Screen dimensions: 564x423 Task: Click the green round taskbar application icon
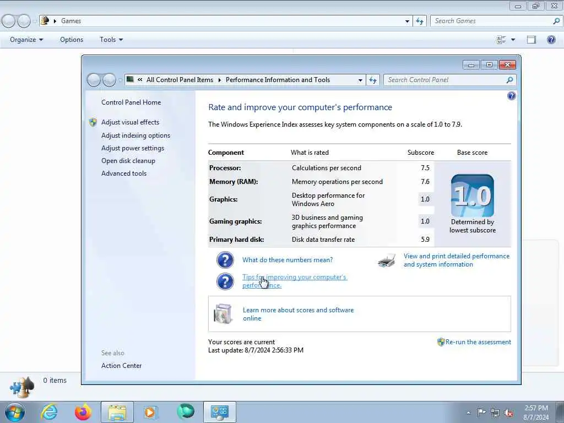(x=186, y=411)
